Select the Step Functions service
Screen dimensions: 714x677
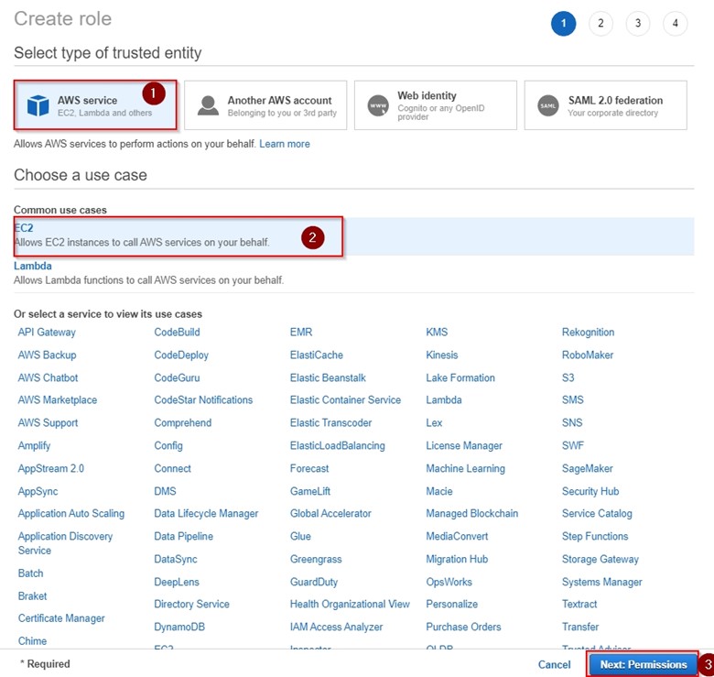pyautogui.click(x=595, y=536)
